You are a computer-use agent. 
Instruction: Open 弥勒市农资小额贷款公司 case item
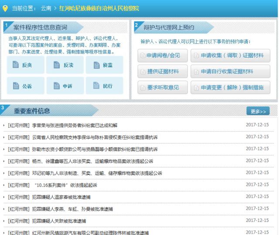click(x=95, y=149)
